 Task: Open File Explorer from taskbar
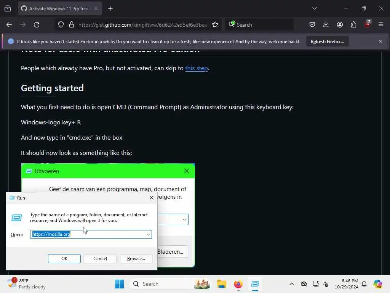coord(221,284)
